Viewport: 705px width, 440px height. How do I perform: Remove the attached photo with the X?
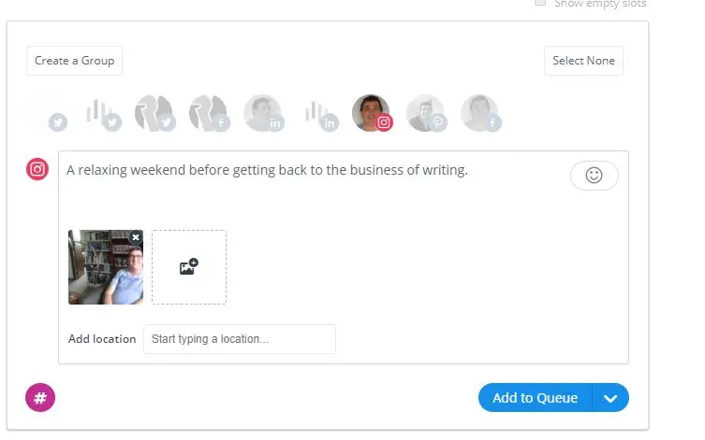[x=136, y=237]
